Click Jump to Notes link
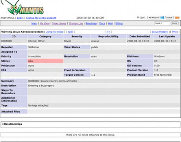The height and width of the screenshot is (142, 181). click(55, 32)
